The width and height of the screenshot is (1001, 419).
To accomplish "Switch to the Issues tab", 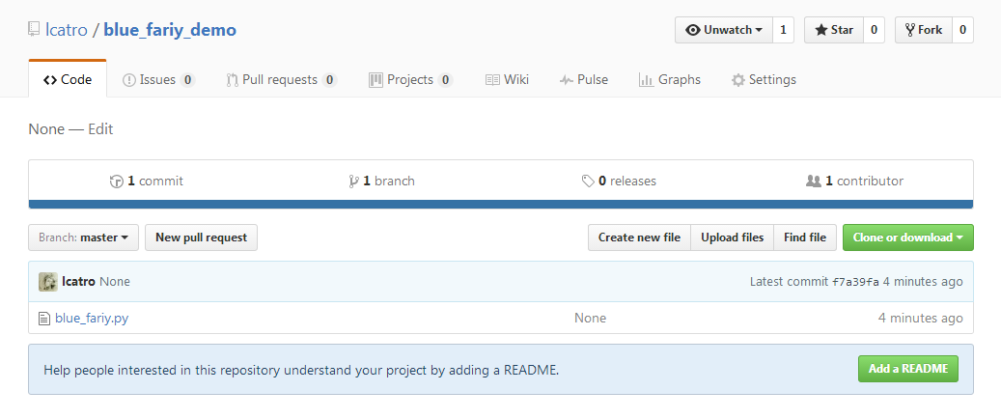I will [158, 80].
